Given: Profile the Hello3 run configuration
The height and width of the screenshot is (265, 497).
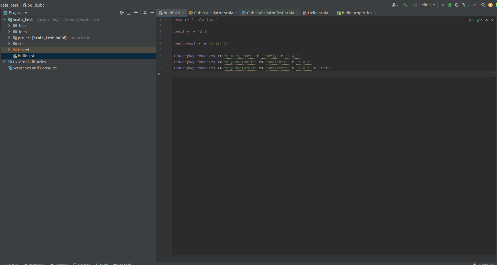Looking at the screenshot, I should coord(464,5).
